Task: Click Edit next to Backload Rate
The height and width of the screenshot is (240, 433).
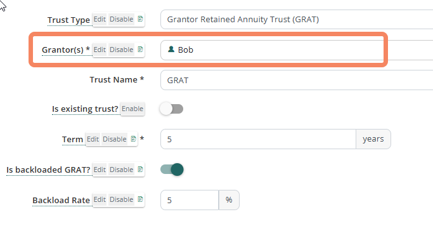Action: click(x=100, y=199)
